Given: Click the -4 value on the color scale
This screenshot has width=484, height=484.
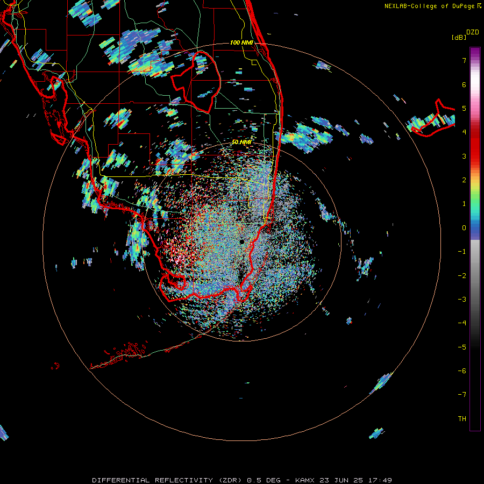Looking at the screenshot, I should click(462, 323).
